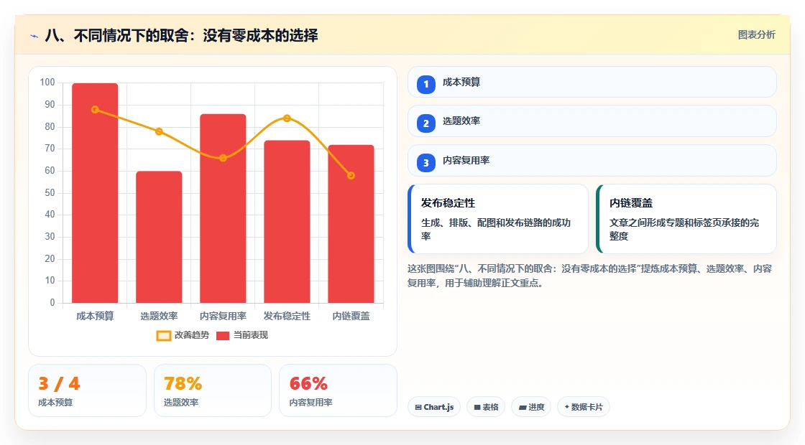Click the 选题效率 bar in chart
Screen dimensions: 805x445
(159, 237)
